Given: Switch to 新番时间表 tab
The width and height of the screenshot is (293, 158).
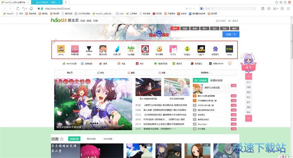Looking at the screenshot, I should tap(216, 80).
